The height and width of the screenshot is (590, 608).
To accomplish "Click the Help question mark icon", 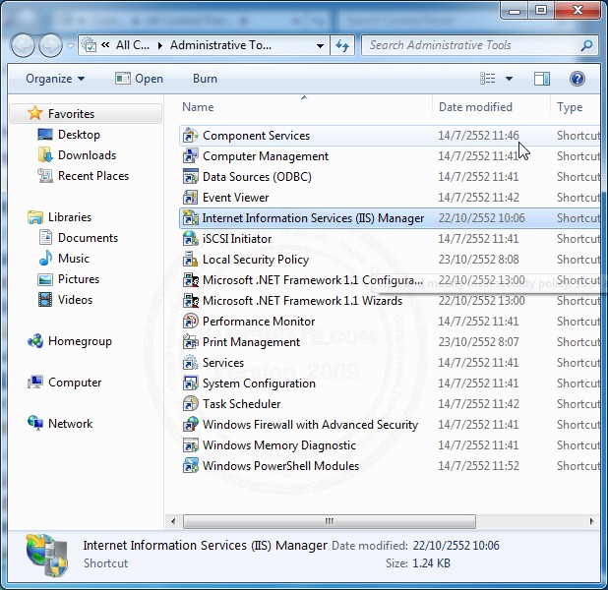I will tap(578, 79).
